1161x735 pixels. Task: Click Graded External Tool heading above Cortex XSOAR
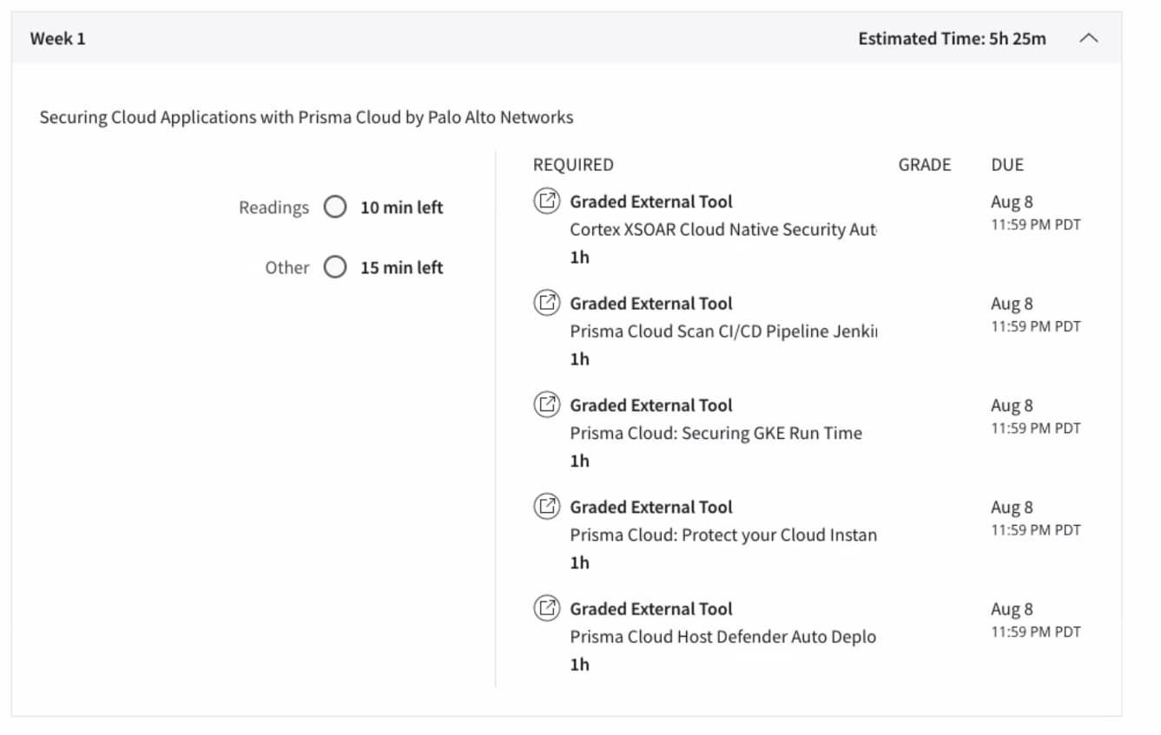click(651, 201)
